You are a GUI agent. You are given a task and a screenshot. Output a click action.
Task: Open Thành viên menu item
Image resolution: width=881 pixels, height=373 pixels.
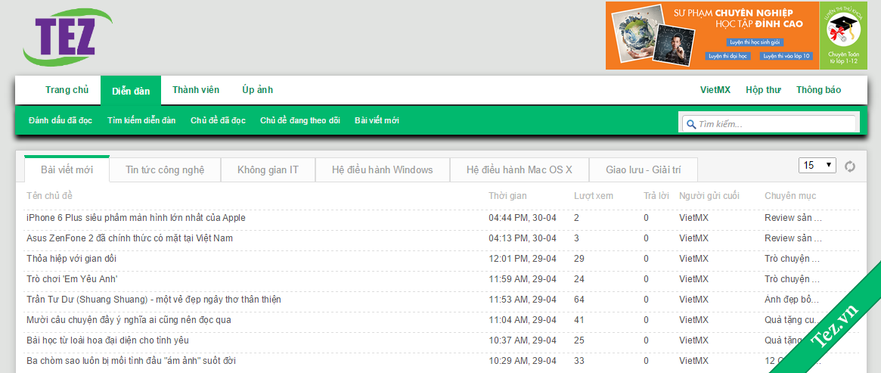tap(196, 90)
